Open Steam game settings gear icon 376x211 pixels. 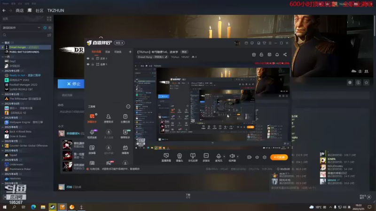[350, 83]
